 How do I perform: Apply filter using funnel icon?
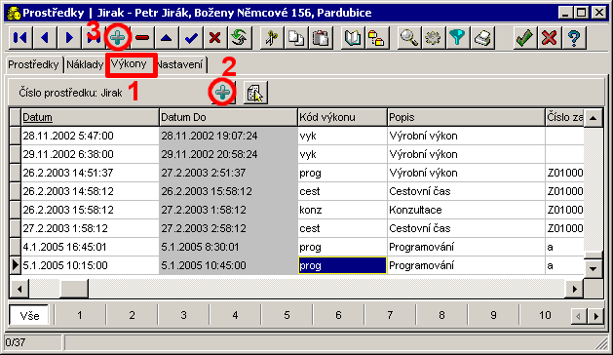(x=457, y=38)
